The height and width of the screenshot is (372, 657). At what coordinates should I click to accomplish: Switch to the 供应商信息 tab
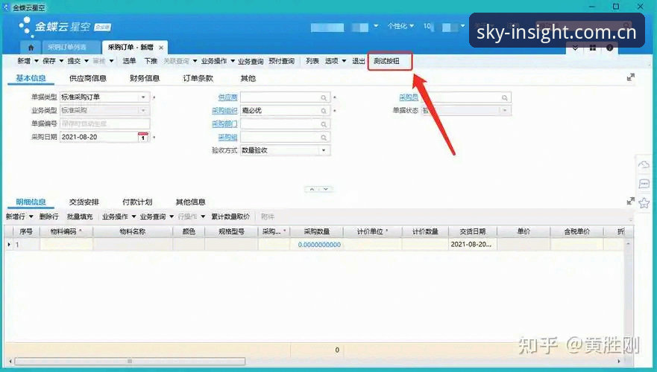[87, 78]
